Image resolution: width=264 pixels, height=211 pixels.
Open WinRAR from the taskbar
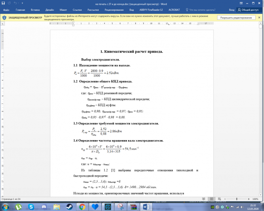[133, 207]
